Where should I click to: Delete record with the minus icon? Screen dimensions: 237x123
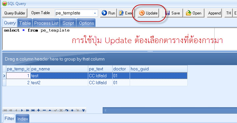pos(44,110)
